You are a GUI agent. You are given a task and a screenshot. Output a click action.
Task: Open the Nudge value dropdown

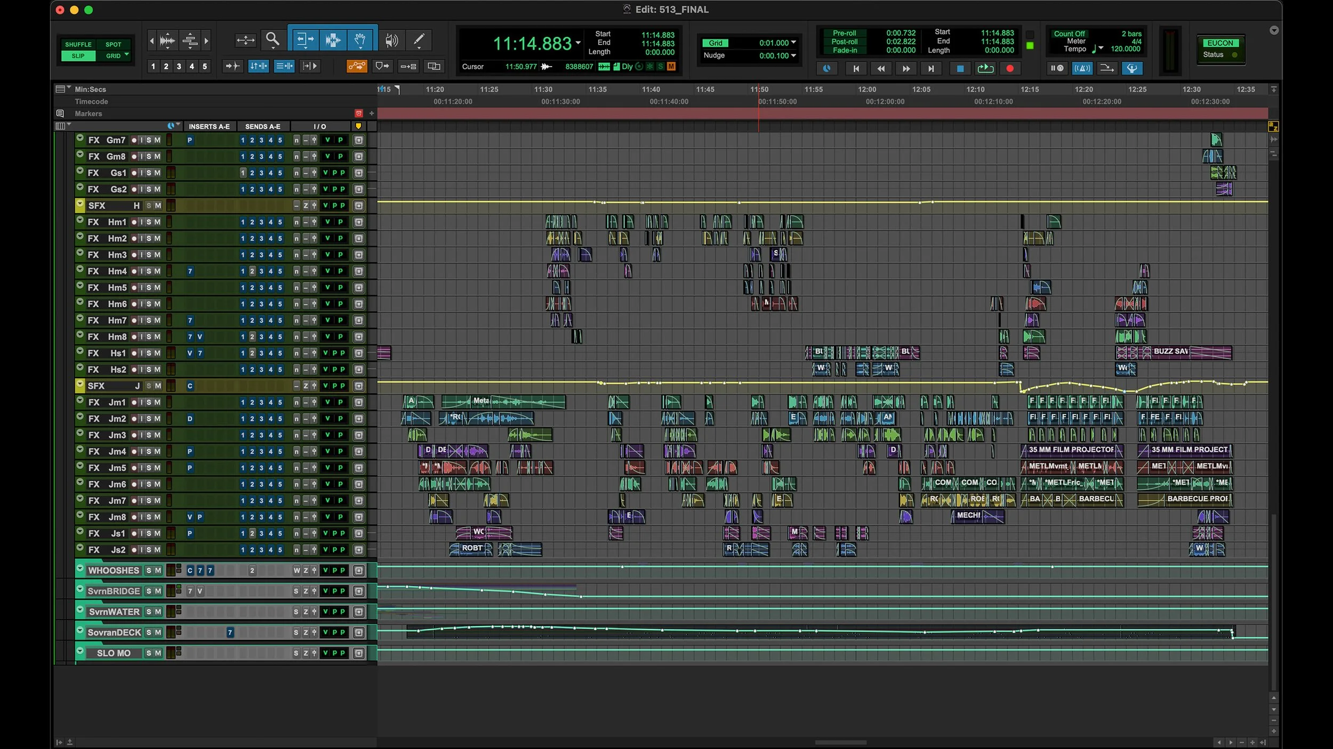pyautogui.click(x=793, y=55)
